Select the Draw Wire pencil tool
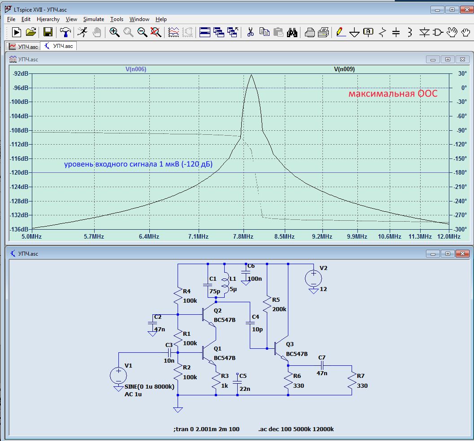The height and width of the screenshot is (441, 474). [x=341, y=32]
